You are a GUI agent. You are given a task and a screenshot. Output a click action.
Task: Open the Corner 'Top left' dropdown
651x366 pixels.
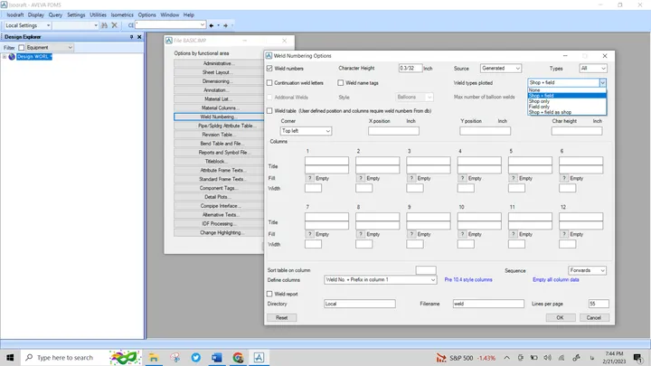click(306, 131)
